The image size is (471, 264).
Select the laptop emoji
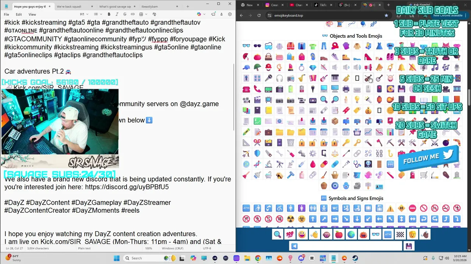324,89
